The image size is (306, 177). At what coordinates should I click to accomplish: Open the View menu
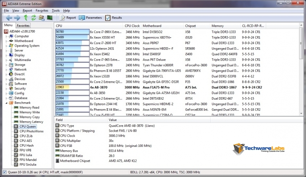(x=16, y=11)
